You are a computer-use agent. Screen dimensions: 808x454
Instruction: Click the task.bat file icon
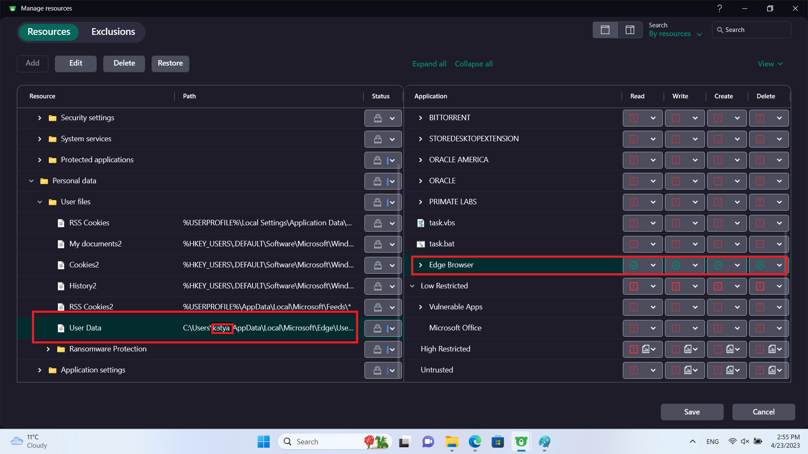pos(420,244)
